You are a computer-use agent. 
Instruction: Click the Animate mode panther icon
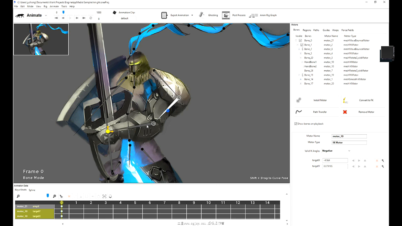point(20,16)
